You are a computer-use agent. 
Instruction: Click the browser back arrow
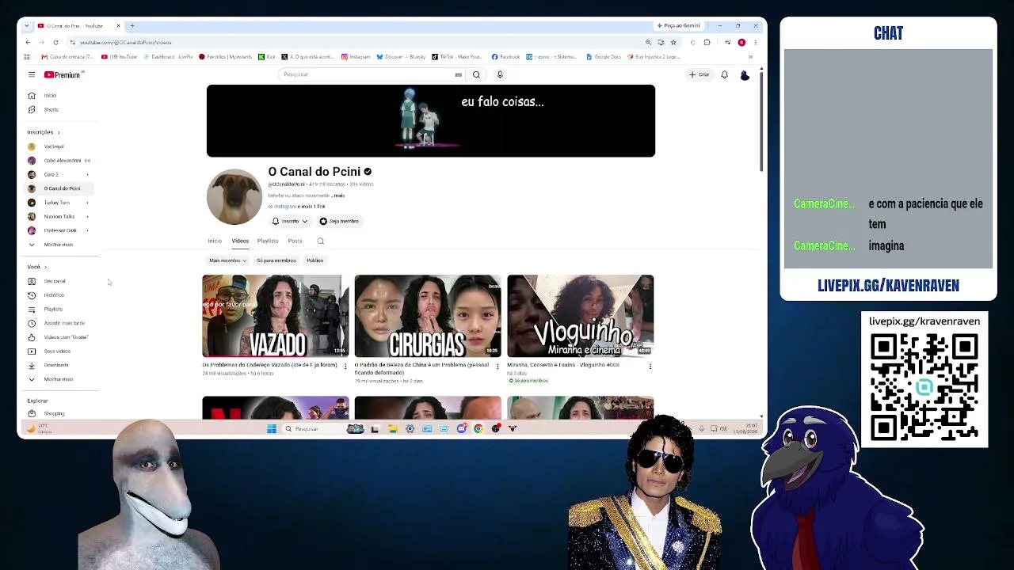29,42
